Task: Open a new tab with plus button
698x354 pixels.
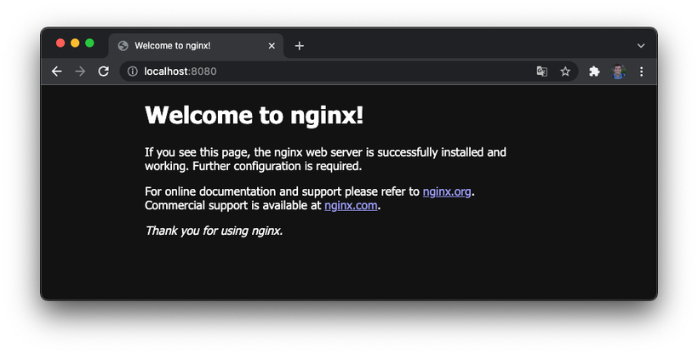Action: tap(299, 46)
